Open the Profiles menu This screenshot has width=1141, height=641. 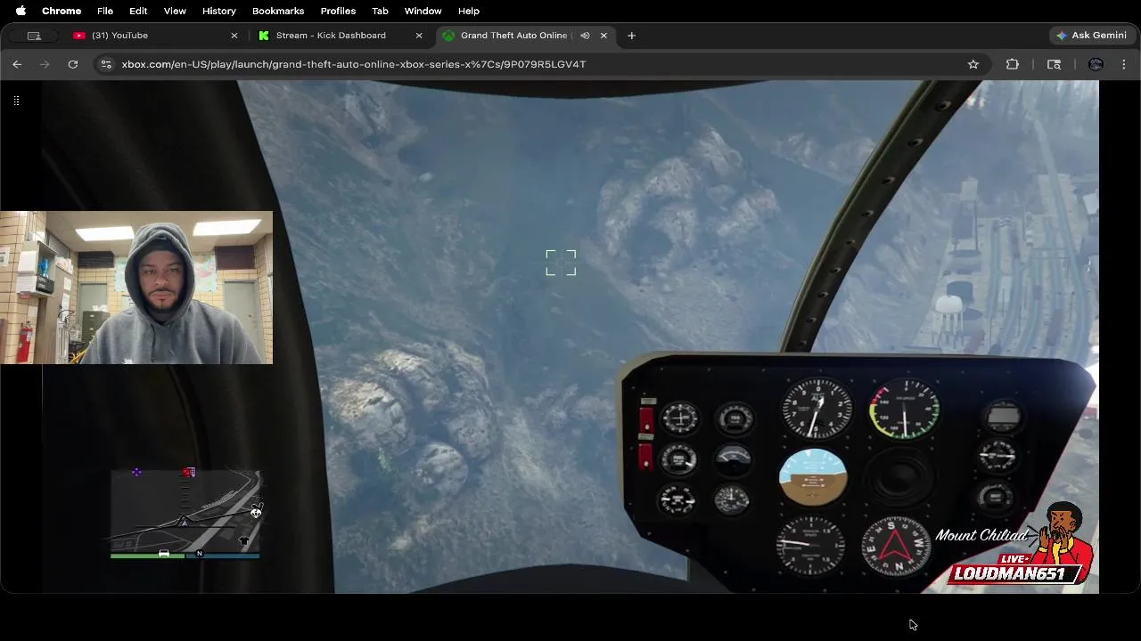(x=338, y=11)
